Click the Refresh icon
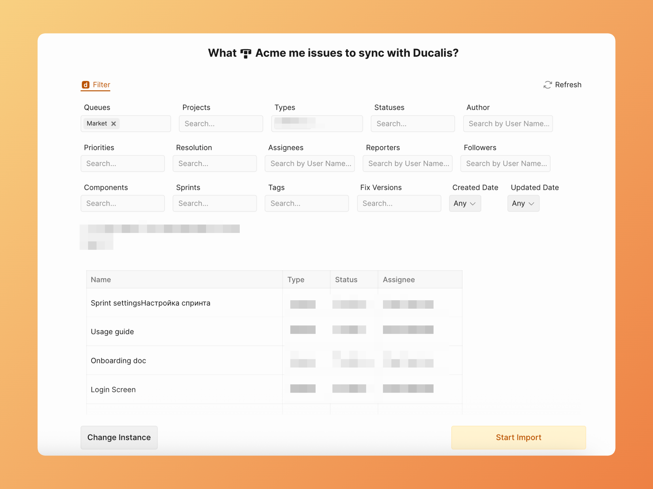Screen dimensions: 653x489 tap(547, 85)
